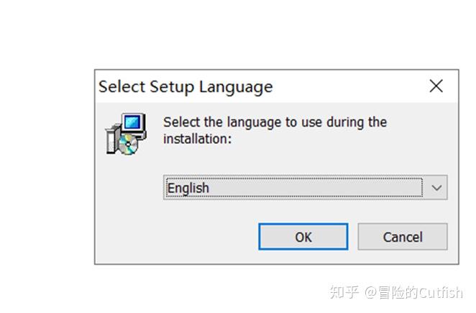Click the selected English entry in the language field

pyautogui.click(x=188, y=188)
